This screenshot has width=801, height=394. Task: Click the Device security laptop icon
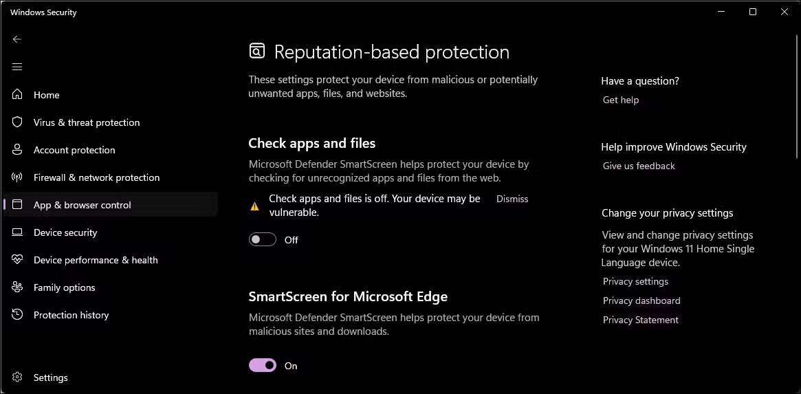tap(18, 232)
